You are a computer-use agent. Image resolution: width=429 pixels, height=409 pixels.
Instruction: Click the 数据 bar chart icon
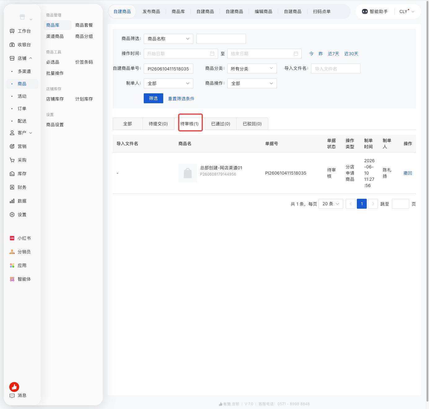click(x=12, y=201)
